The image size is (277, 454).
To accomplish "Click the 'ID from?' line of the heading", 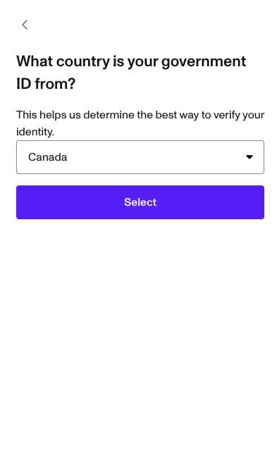I will pos(46,84).
